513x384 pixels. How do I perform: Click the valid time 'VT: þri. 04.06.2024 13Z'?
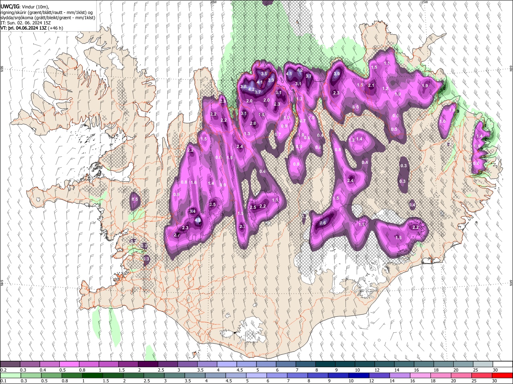pyautogui.click(x=23, y=28)
